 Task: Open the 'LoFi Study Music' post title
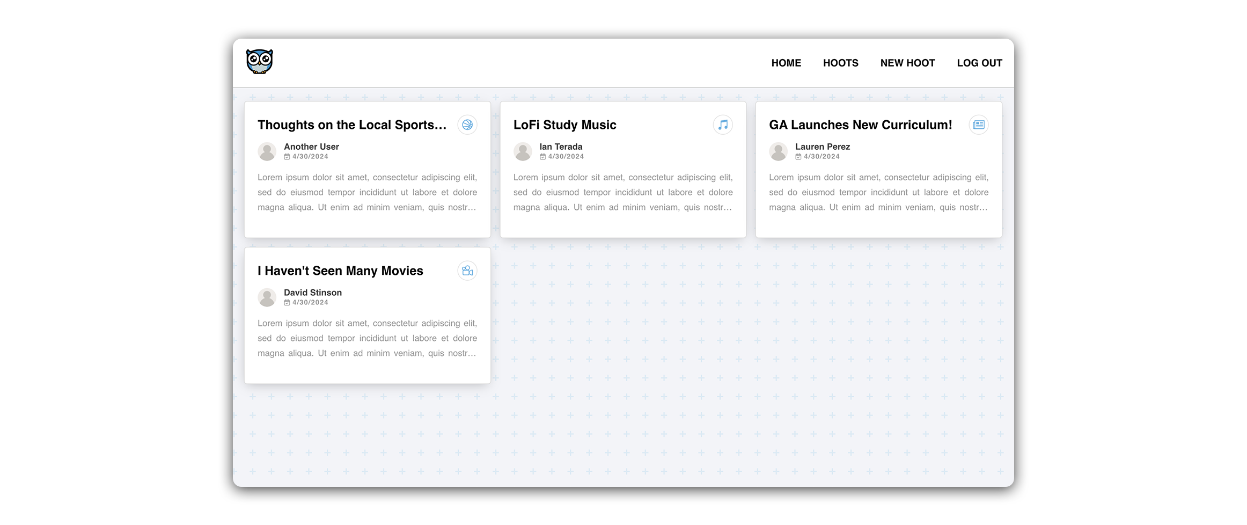pos(564,125)
